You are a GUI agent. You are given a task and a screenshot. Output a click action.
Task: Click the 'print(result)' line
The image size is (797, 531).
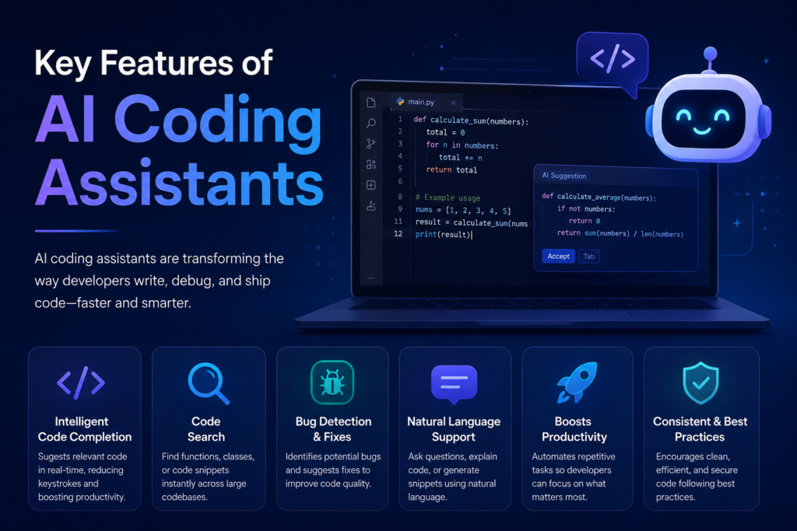click(443, 234)
